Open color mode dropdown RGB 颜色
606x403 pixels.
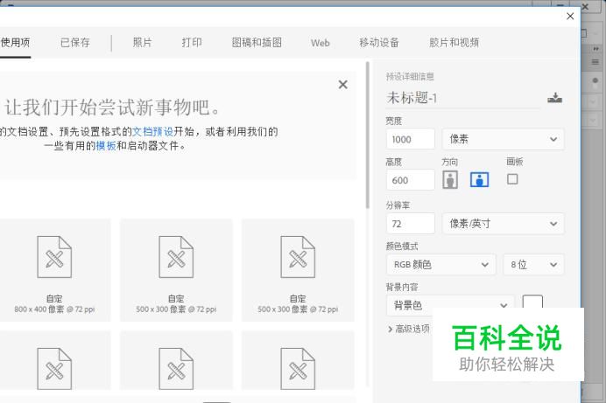pos(441,265)
